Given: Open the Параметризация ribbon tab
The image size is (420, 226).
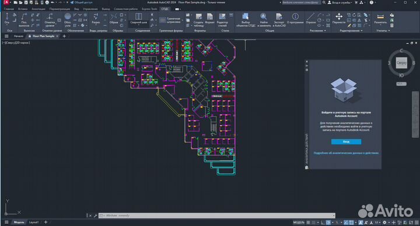Looking at the screenshot, I should pyautogui.click(x=60, y=9).
